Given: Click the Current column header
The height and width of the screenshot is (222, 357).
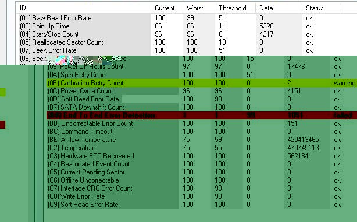Looking at the screenshot, I should [x=167, y=8].
